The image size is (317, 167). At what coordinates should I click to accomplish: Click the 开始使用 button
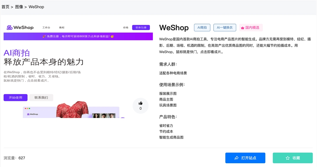16,98
